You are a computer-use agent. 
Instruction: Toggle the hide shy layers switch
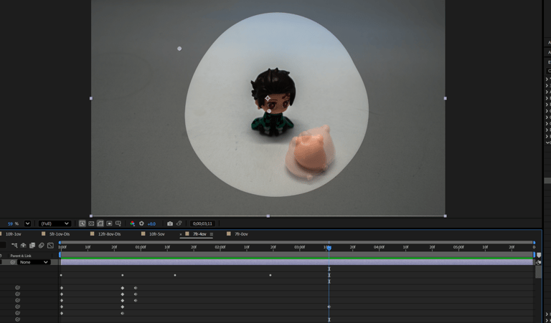click(x=23, y=245)
